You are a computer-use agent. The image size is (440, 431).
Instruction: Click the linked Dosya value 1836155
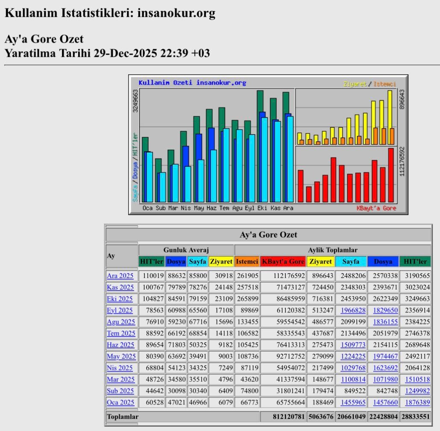click(x=385, y=322)
